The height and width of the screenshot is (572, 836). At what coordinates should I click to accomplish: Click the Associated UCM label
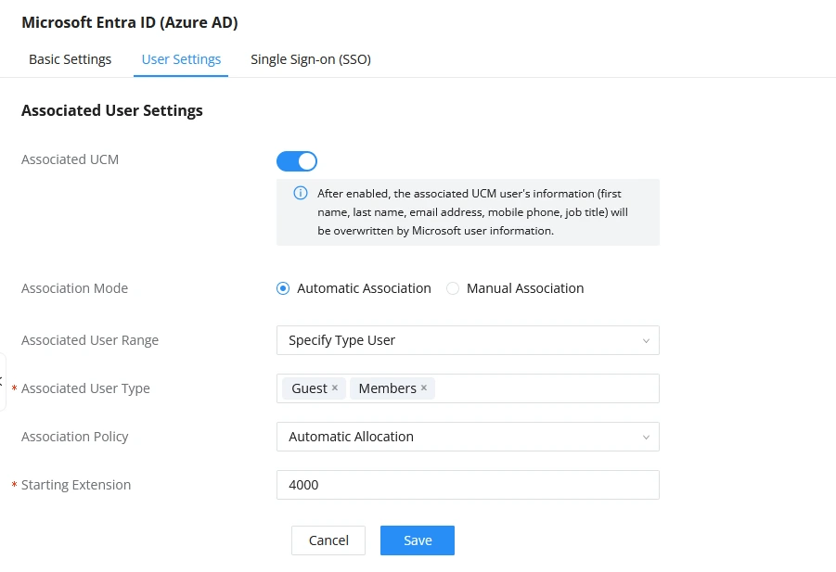70,159
